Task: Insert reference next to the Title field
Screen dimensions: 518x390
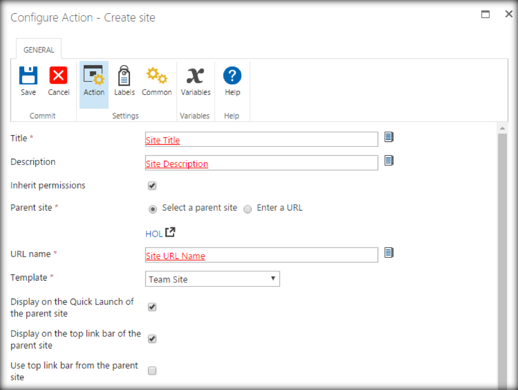Action: [389, 137]
